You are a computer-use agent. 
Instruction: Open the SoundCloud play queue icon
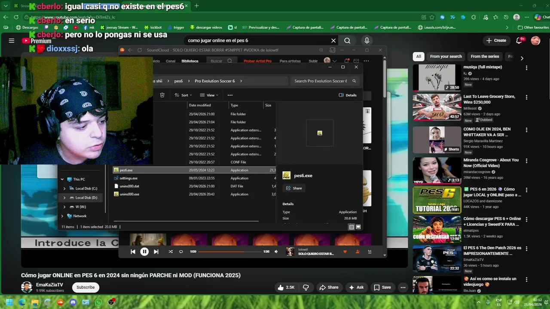[x=370, y=252]
